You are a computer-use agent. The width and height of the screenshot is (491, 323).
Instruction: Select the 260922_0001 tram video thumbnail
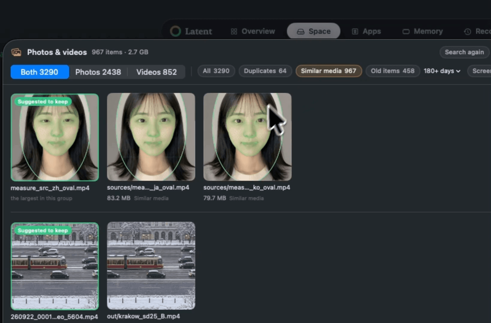55,266
